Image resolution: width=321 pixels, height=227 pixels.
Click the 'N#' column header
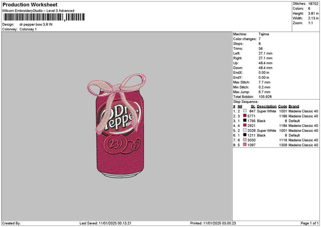click(x=240, y=107)
